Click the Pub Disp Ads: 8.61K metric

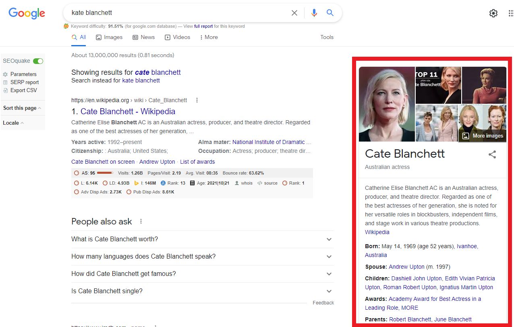pos(150,192)
